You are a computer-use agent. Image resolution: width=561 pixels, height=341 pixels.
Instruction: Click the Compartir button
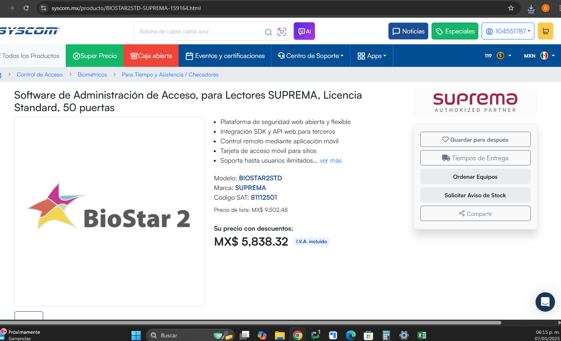click(x=475, y=213)
